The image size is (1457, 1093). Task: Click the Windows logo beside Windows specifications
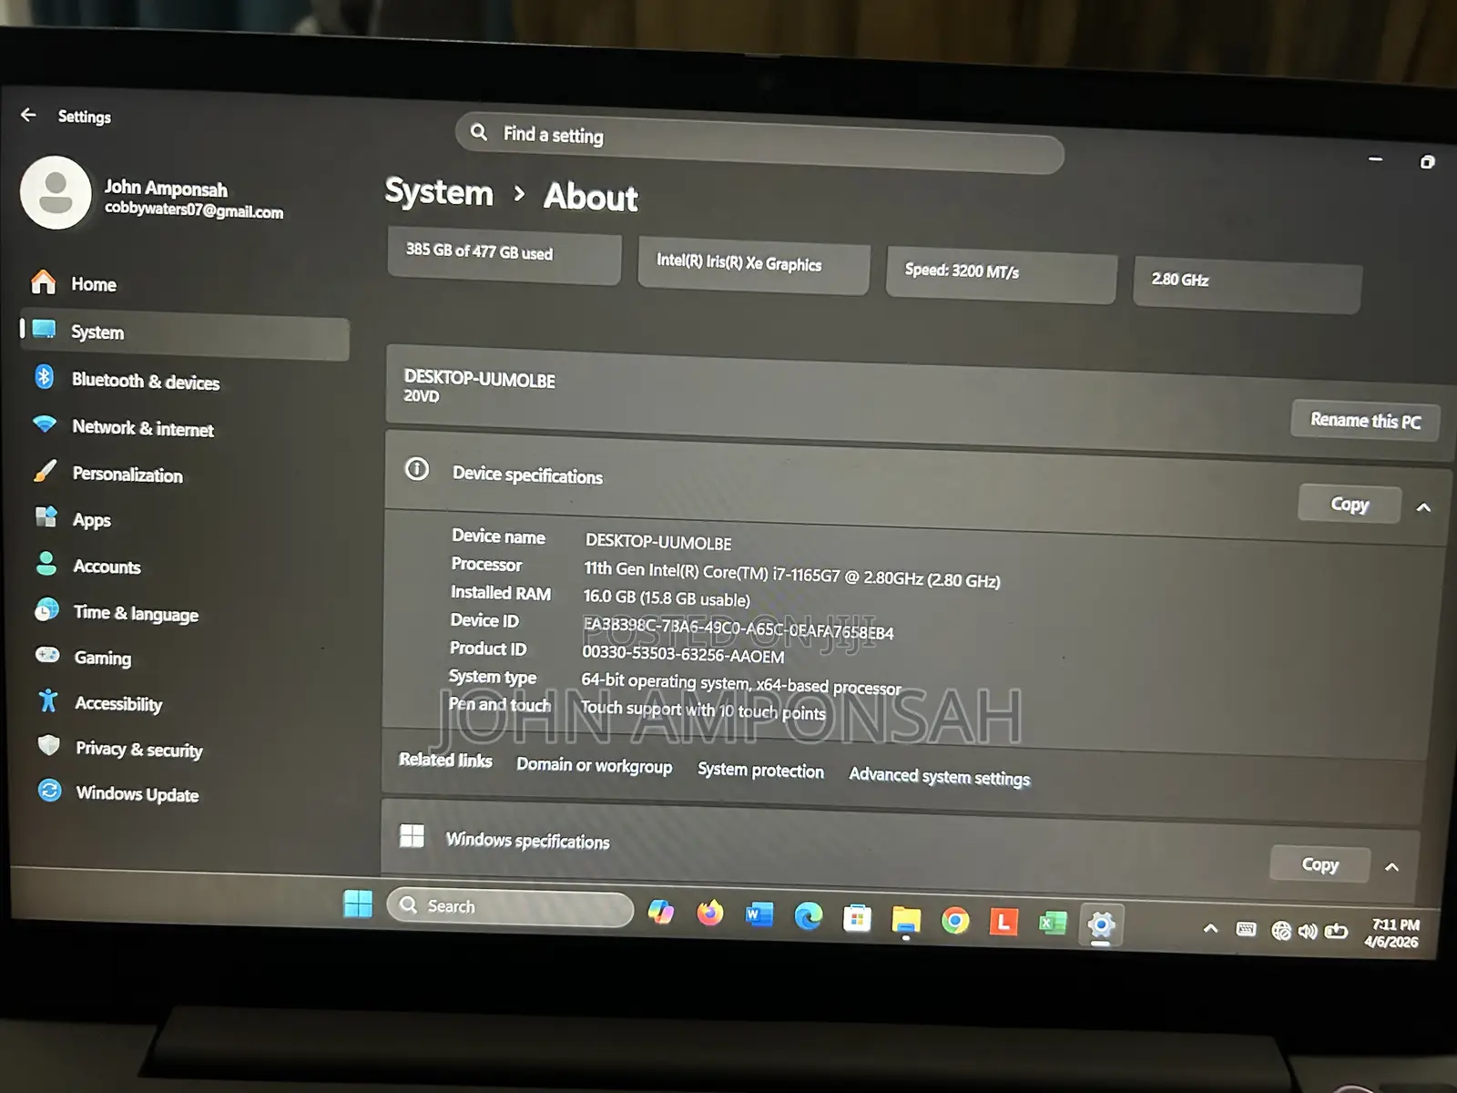coord(412,836)
